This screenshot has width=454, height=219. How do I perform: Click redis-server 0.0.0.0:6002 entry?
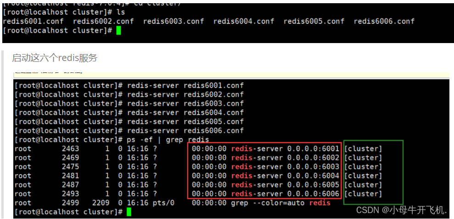click(x=285, y=158)
